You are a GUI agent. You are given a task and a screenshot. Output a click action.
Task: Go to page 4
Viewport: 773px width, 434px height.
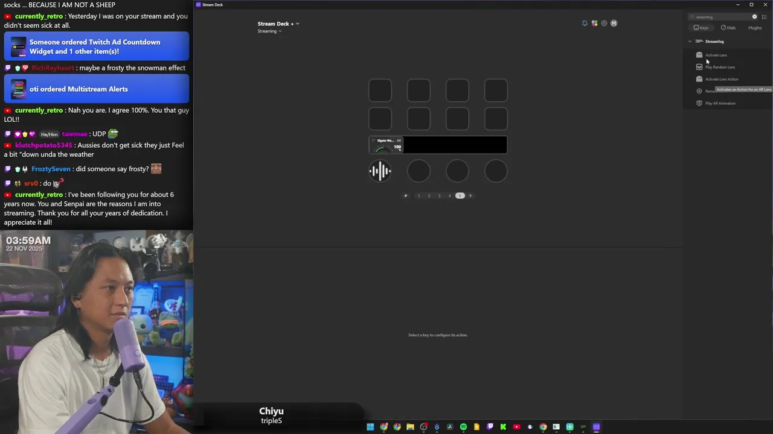pos(449,195)
